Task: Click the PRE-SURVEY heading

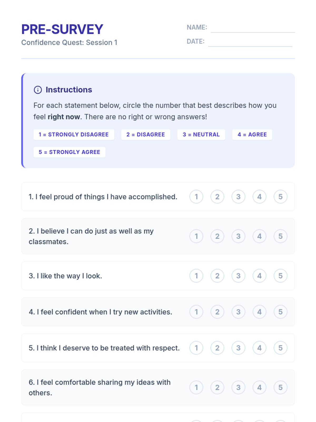Action: [x=62, y=29]
